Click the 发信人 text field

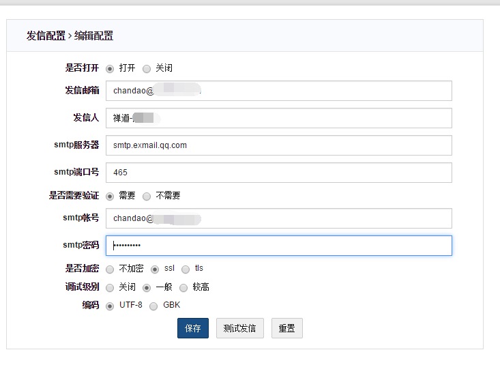point(278,118)
